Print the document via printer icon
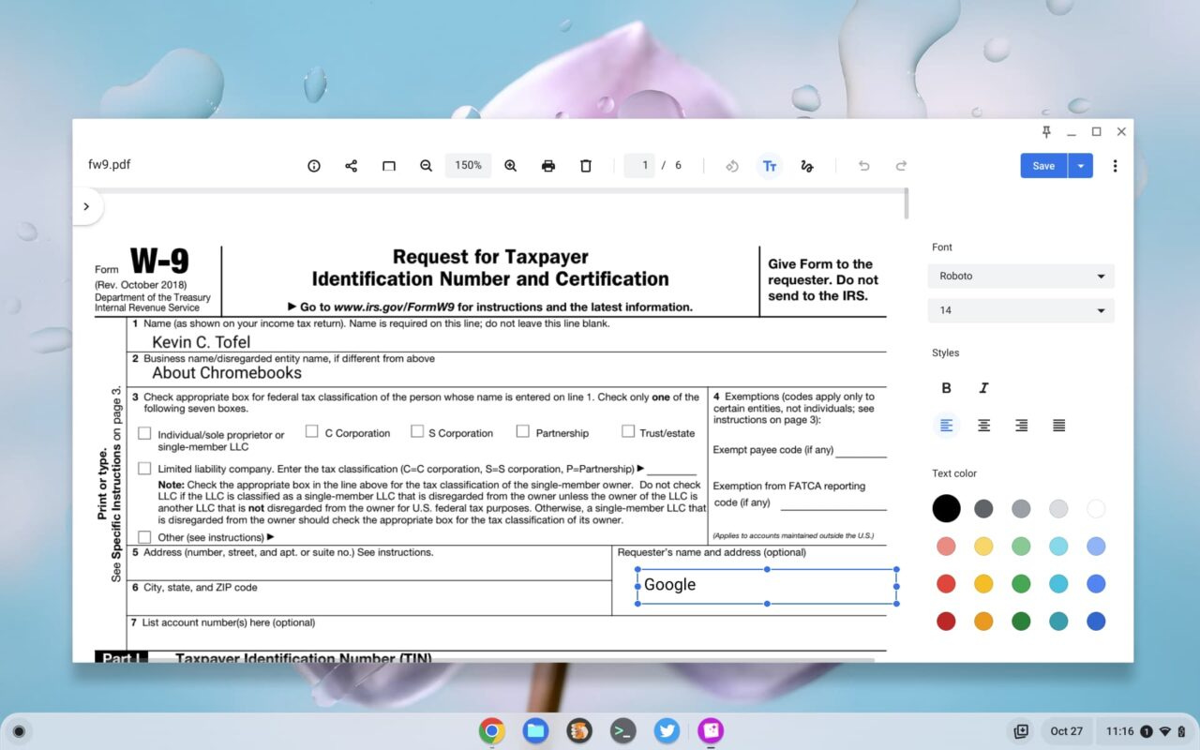This screenshot has width=1200, height=750. pyautogui.click(x=548, y=166)
